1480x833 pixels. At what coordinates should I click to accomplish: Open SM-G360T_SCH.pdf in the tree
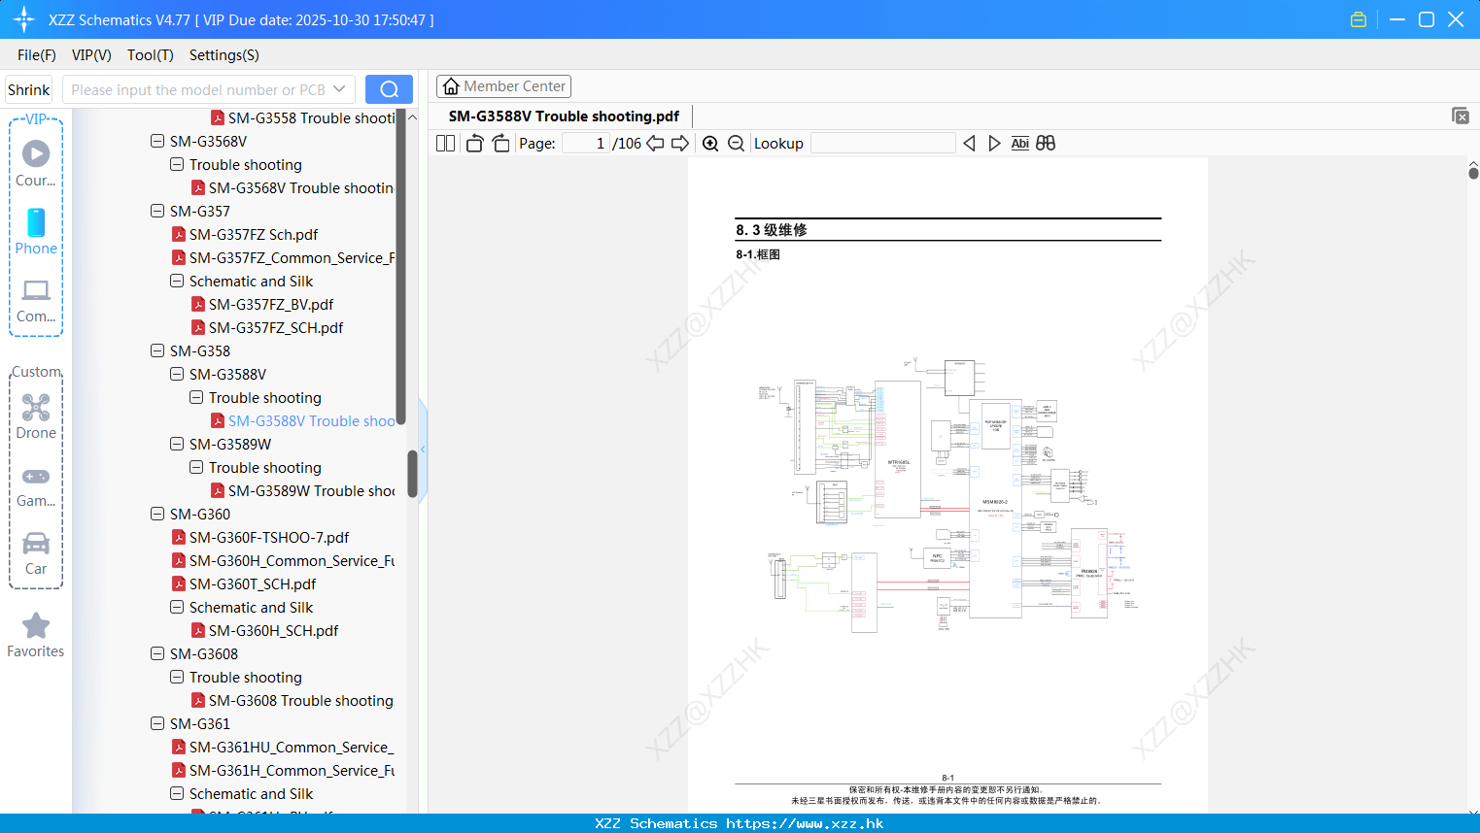[253, 583]
